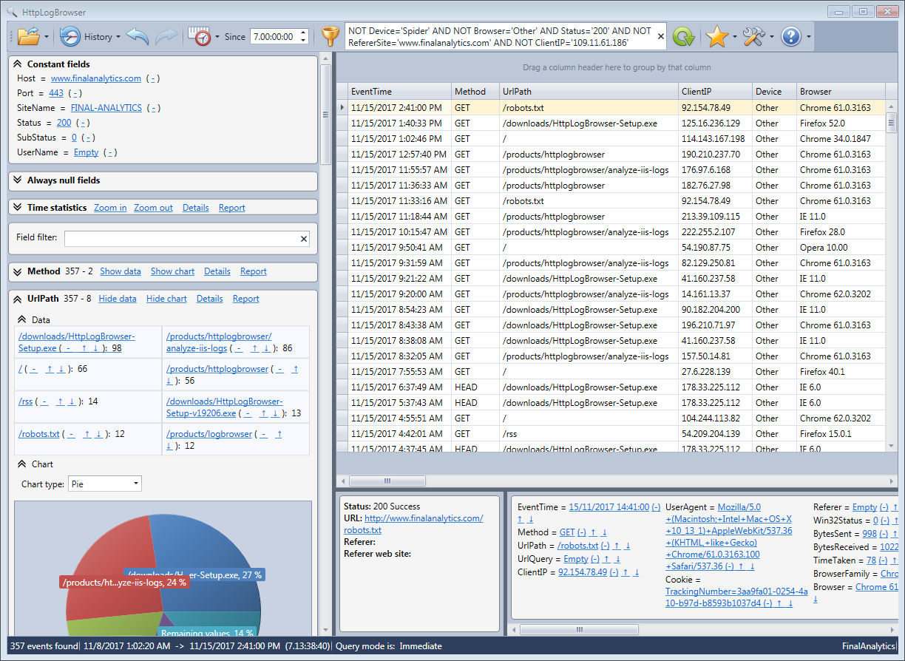The image size is (905, 661).
Task: Click the ClientIP column header
Action: click(696, 92)
